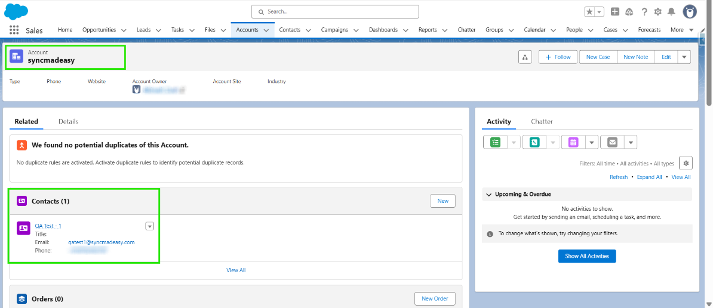Click Expand All in Activity panel
The image size is (713, 308).
point(649,177)
